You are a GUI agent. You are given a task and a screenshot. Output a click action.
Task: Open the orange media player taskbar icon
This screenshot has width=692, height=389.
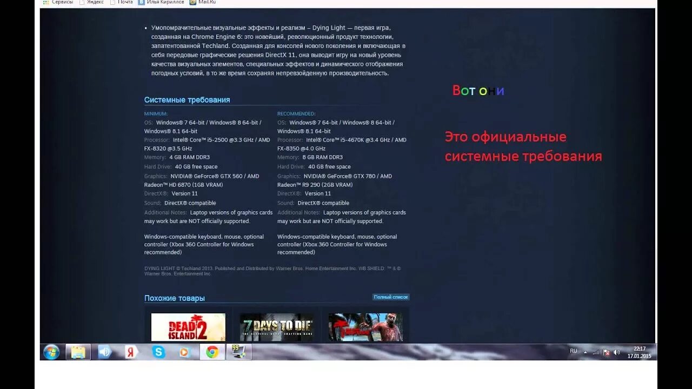[185, 352]
